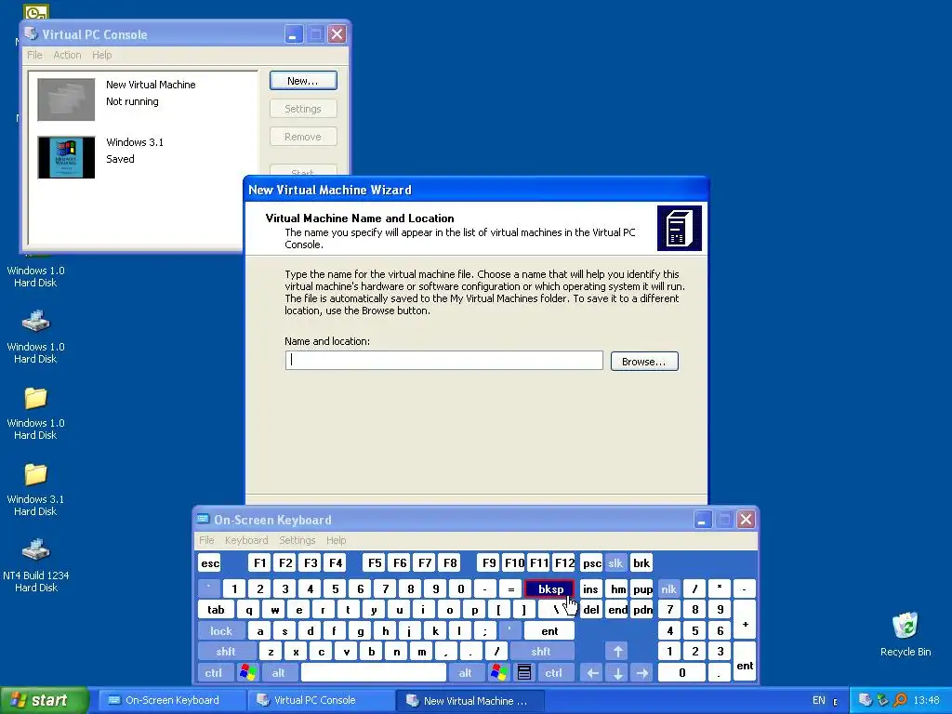Screen dimensions: 952x714
Task: Click the EN language indicator in the taskbar
Action: tap(818, 700)
